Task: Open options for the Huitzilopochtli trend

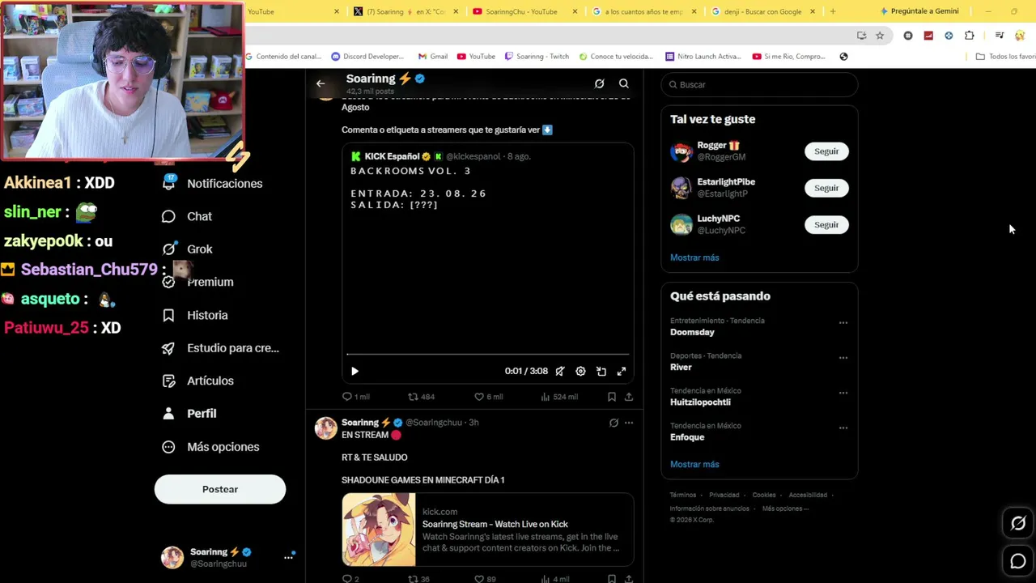Action: click(x=843, y=393)
